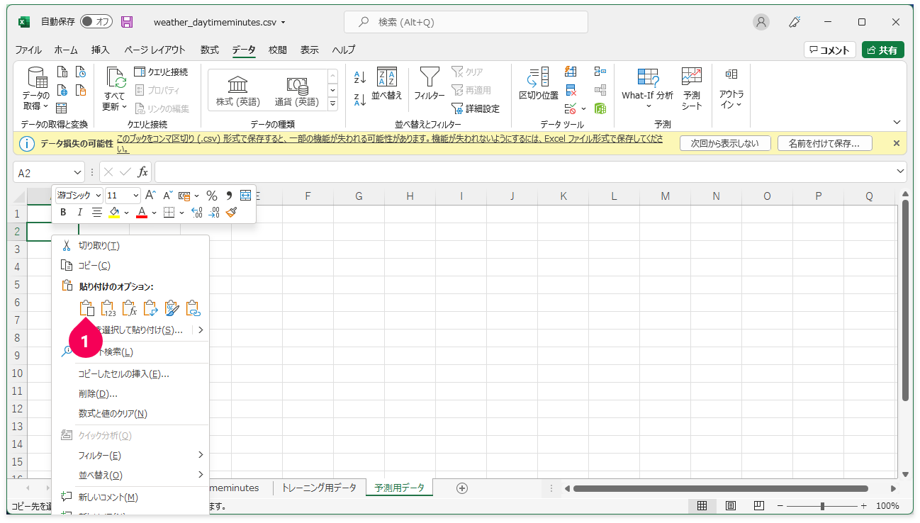Apply comma style from the mini toolbar
The image size is (920, 523).
(229, 195)
